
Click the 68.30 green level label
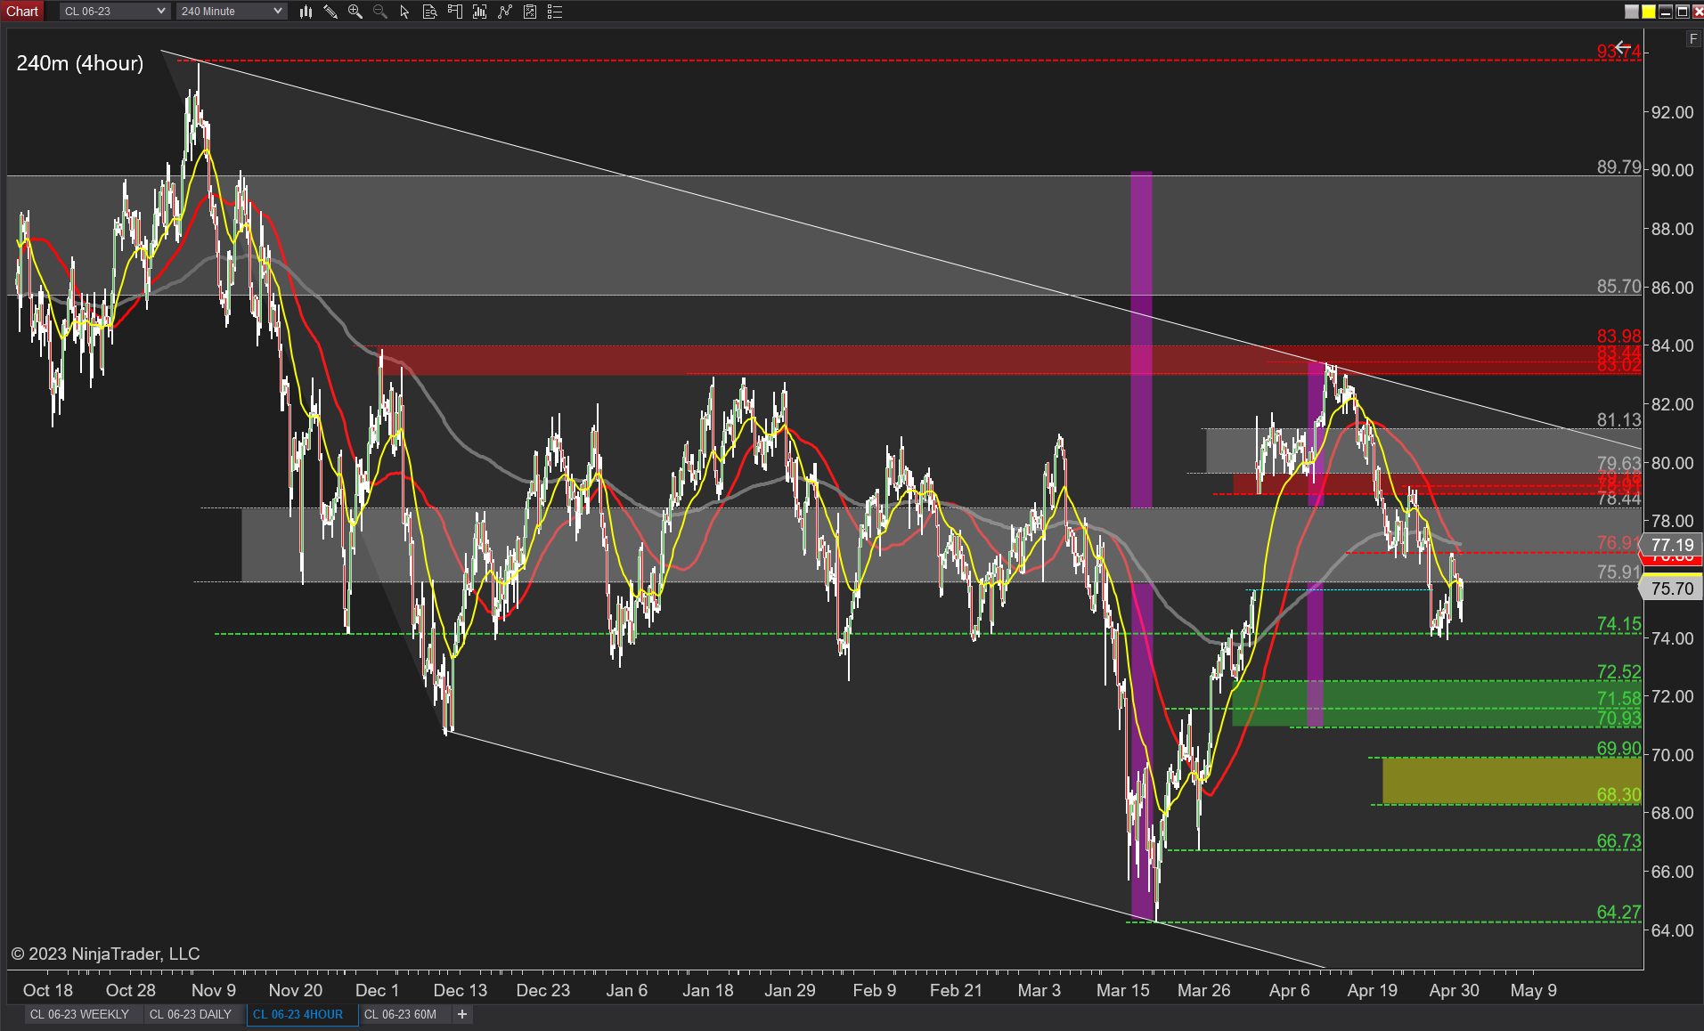1618,794
